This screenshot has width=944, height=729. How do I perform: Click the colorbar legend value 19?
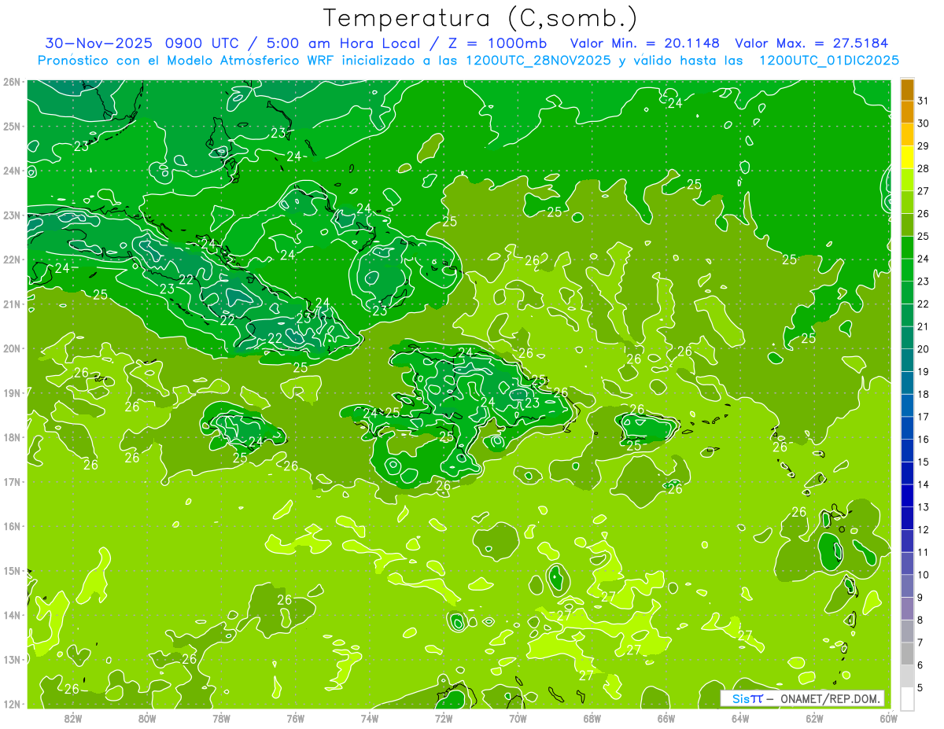pyautogui.click(x=924, y=372)
